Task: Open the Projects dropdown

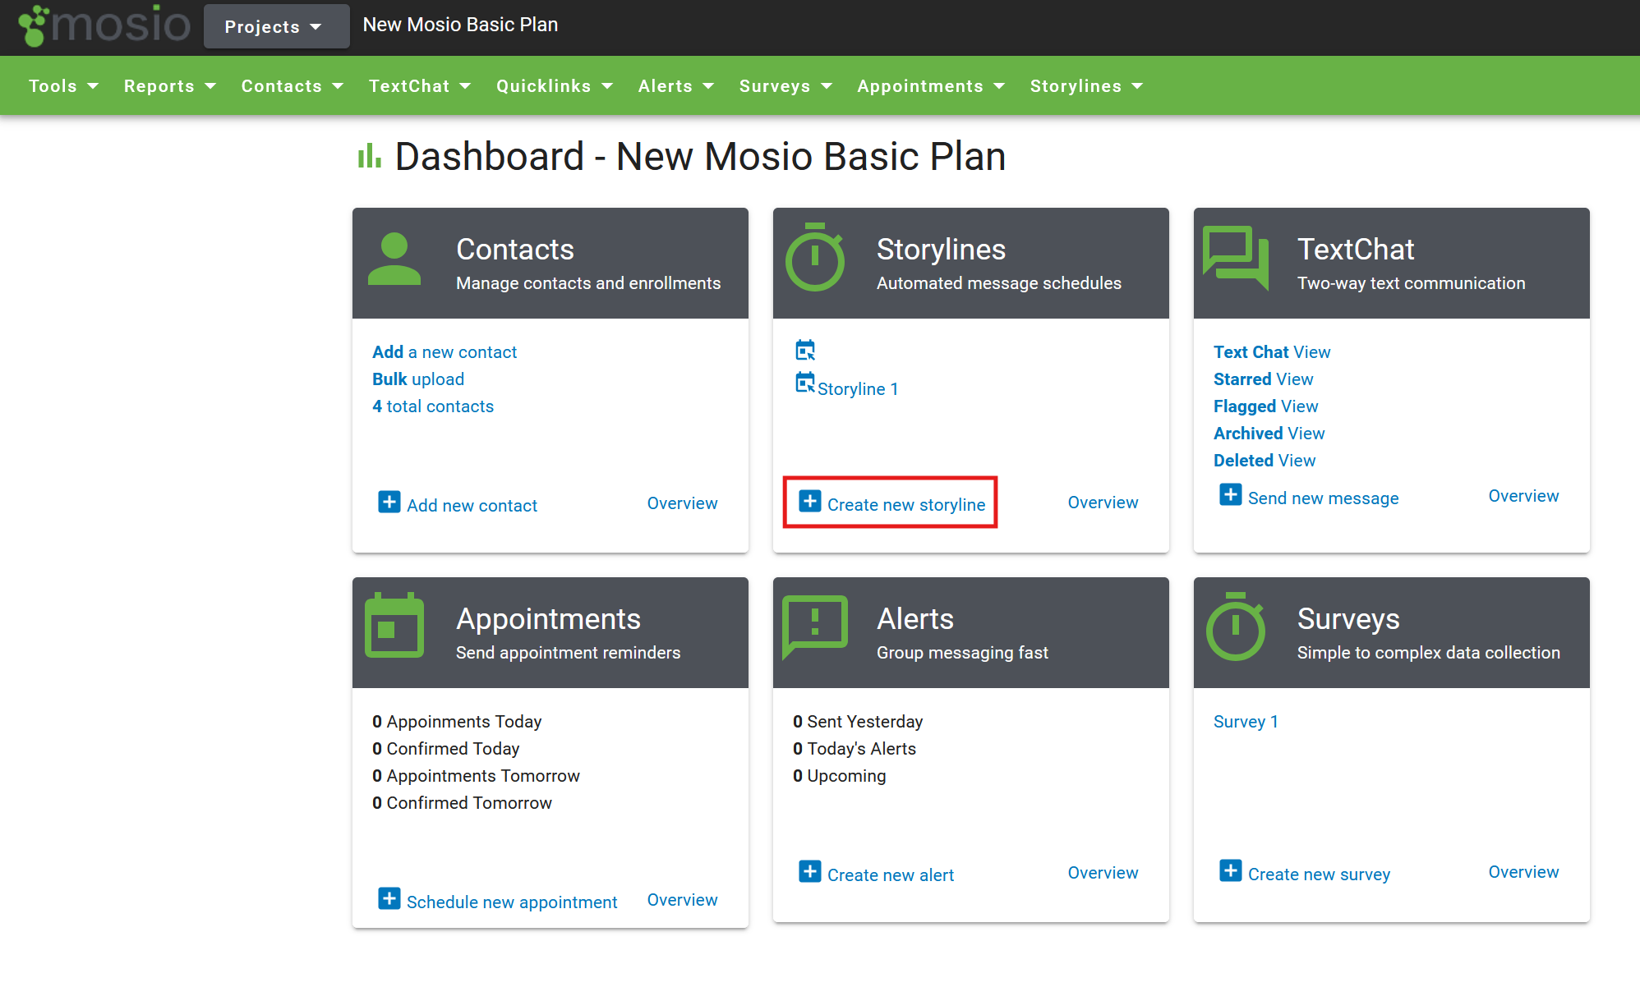Action: point(276,26)
